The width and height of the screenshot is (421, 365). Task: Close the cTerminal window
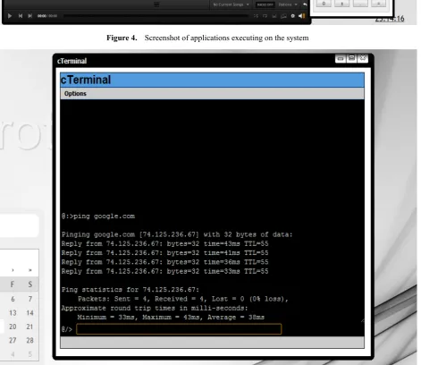click(x=363, y=58)
